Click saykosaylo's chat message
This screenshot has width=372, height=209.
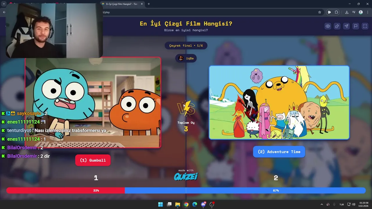click(24, 113)
